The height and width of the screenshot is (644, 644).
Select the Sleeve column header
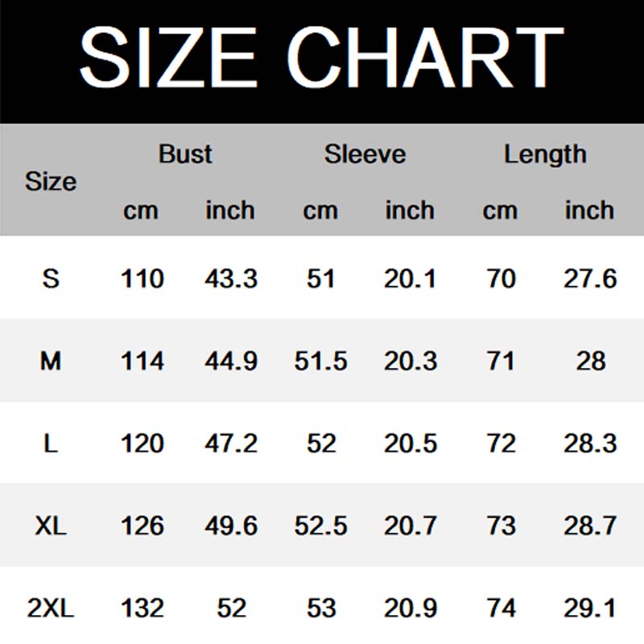pos(365,154)
